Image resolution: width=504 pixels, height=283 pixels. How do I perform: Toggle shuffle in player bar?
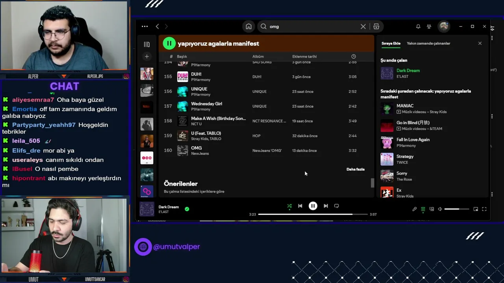click(x=289, y=206)
